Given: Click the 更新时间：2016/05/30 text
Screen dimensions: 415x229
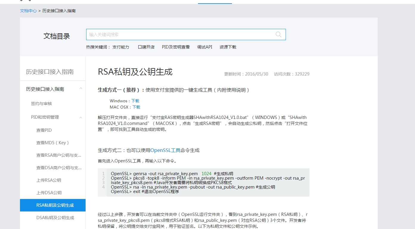Looking at the screenshot, I should click(x=246, y=74).
